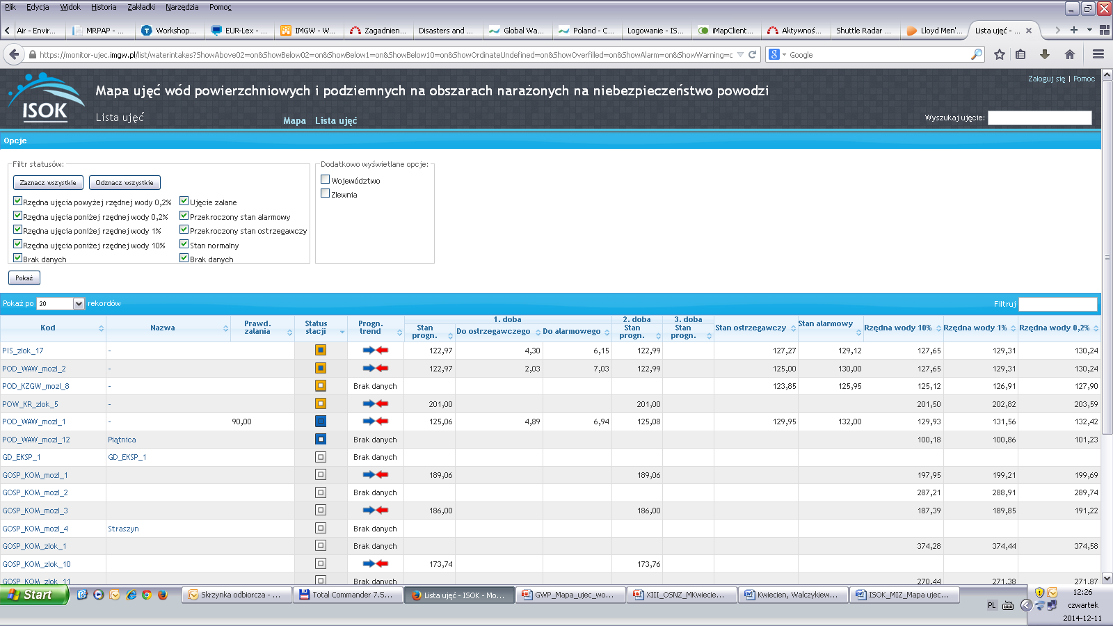Enable the Zlewnia option
This screenshot has width=1113, height=626.
pos(325,193)
